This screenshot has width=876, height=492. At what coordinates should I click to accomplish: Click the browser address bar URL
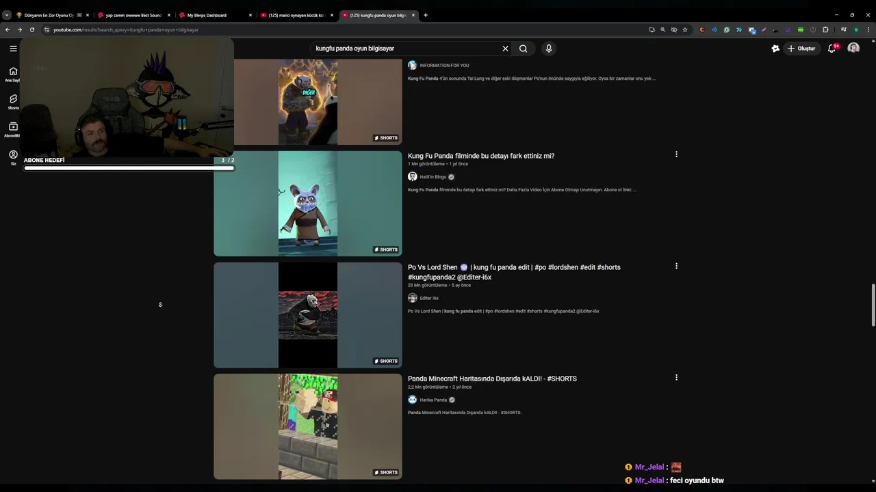pyautogui.click(x=126, y=30)
